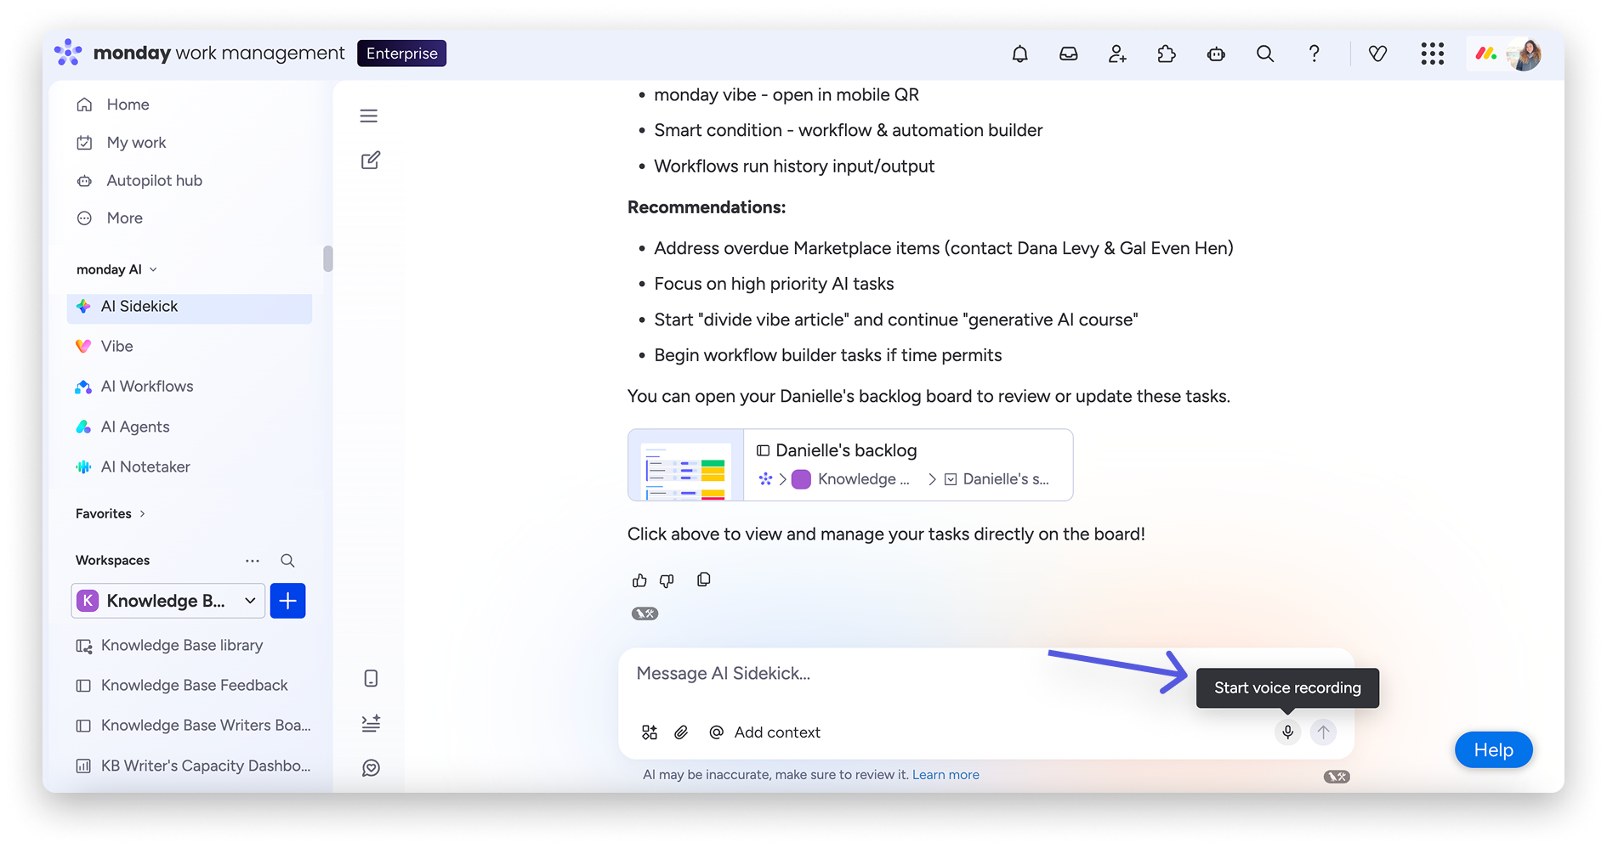1607x848 pixels.
Task: Start a new chat with compose icon
Action: 371,161
